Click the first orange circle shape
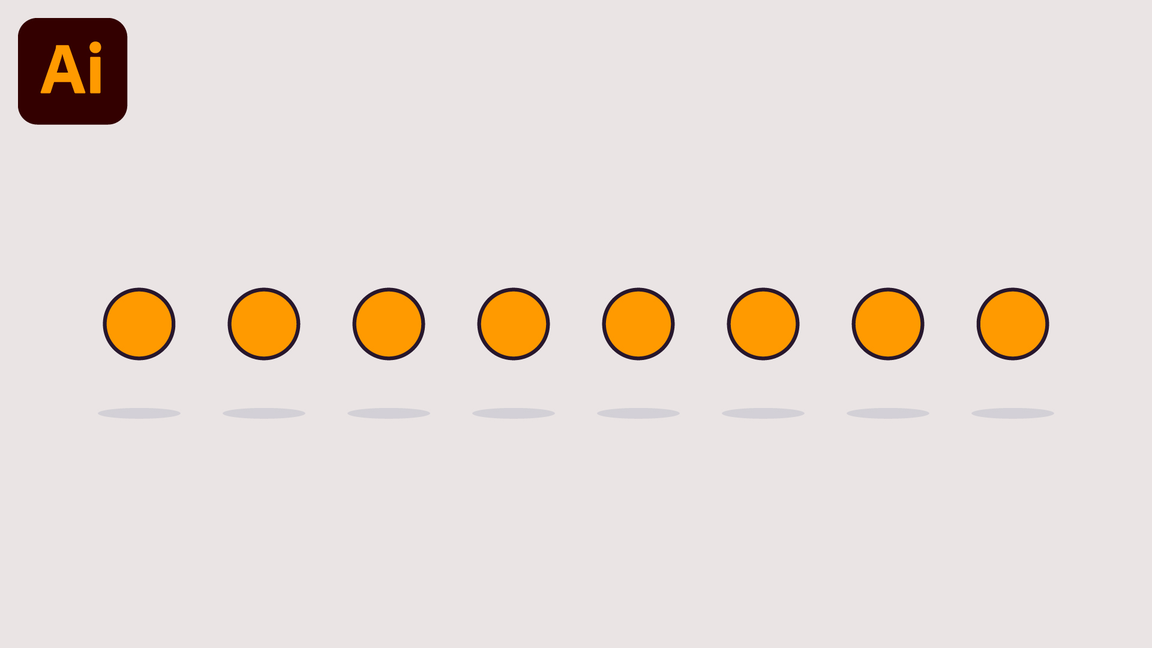Viewport: 1152px width, 648px height. point(139,323)
